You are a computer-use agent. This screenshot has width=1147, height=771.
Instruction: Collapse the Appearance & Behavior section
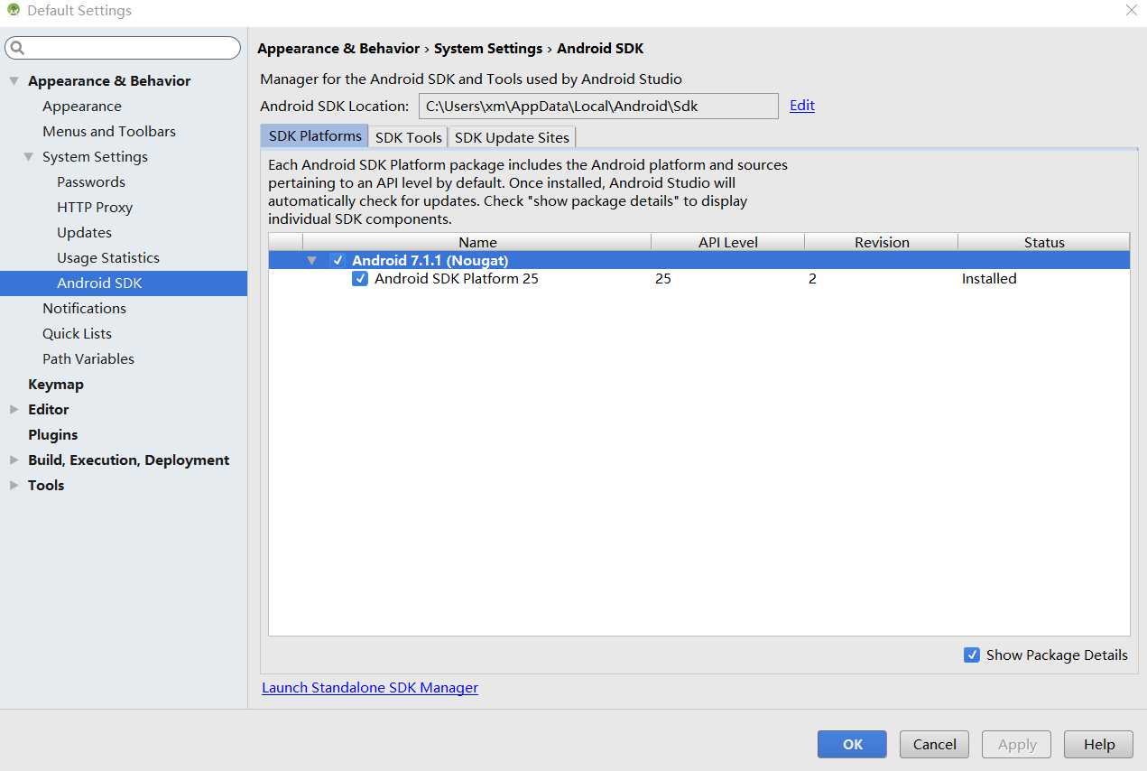pyautogui.click(x=14, y=80)
